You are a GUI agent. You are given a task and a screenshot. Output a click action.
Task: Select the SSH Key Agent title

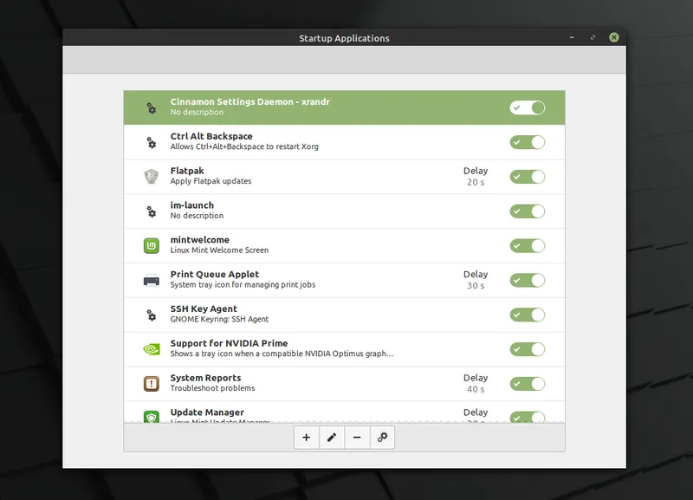[x=204, y=308]
